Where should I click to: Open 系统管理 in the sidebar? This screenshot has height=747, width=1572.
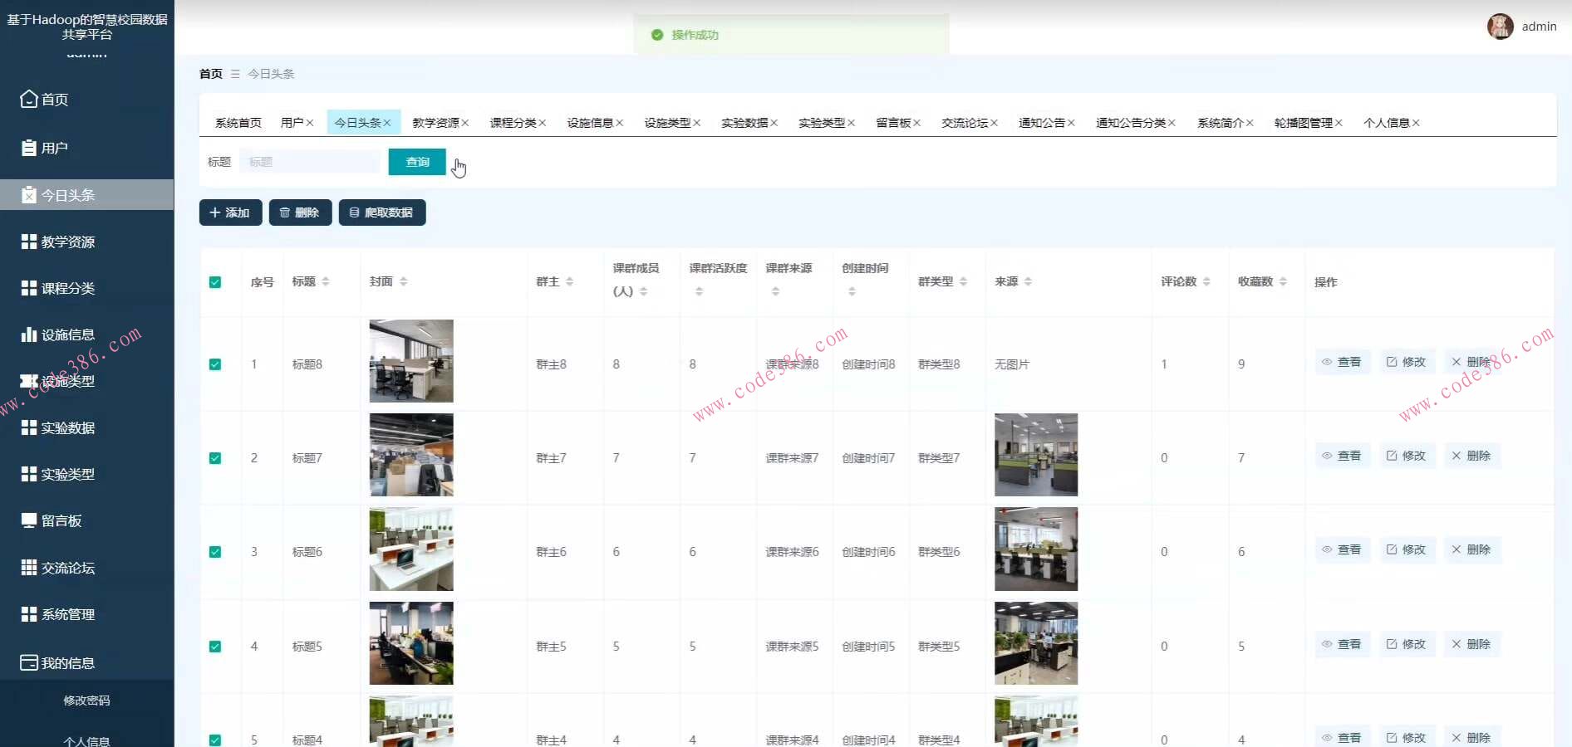tap(69, 614)
